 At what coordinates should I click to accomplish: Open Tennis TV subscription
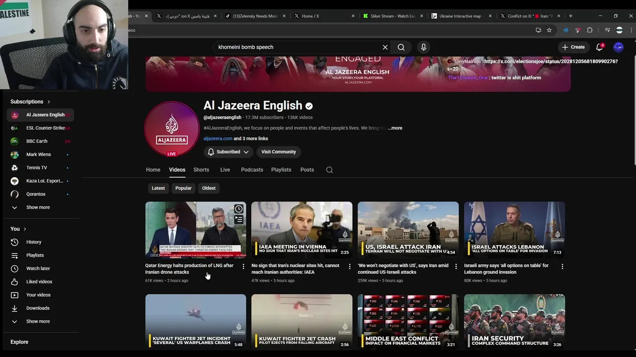pos(40,168)
